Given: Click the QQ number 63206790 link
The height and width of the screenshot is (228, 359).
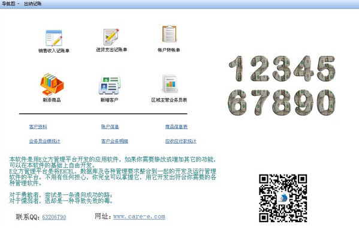Looking at the screenshot, I should pos(54,217).
